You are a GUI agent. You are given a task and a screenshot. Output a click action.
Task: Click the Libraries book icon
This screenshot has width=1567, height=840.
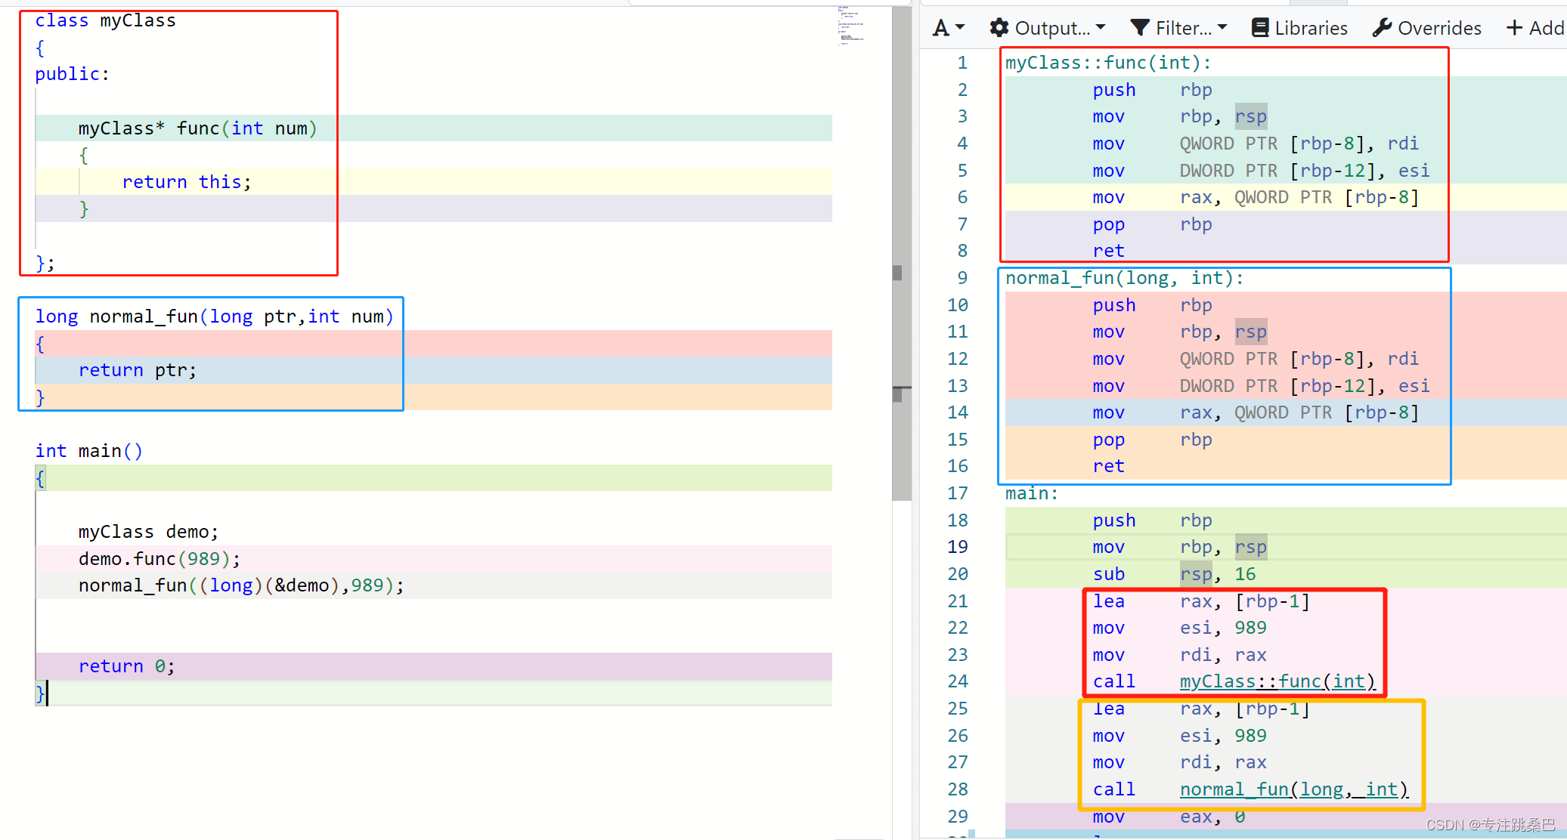pyautogui.click(x=1260, y=28)
